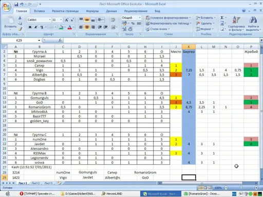
Task: Select the Format Painter brush
Action: click(20, 29)
